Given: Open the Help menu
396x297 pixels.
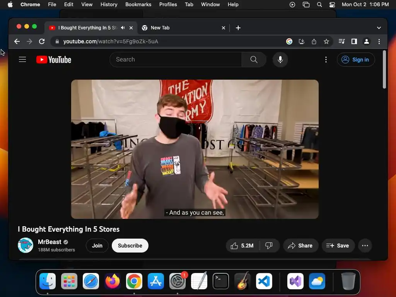Looking at the screenshot, I should (233, 4).
